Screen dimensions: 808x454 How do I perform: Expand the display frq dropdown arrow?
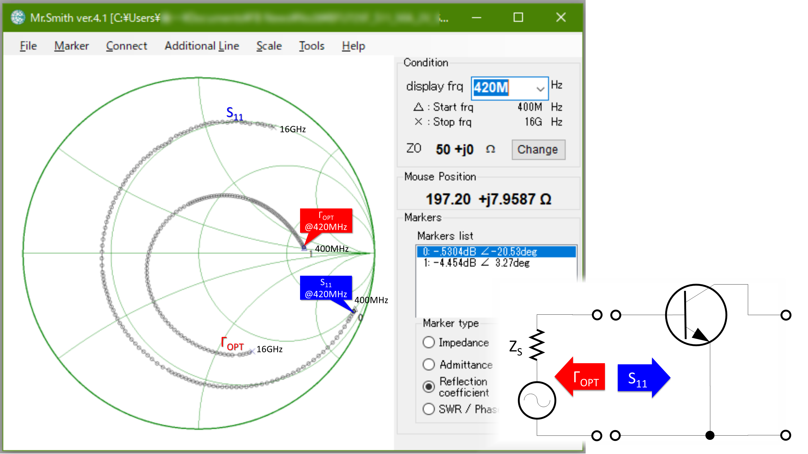(540, 89)
